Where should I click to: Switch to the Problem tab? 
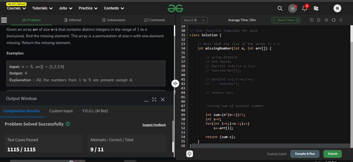31,20
